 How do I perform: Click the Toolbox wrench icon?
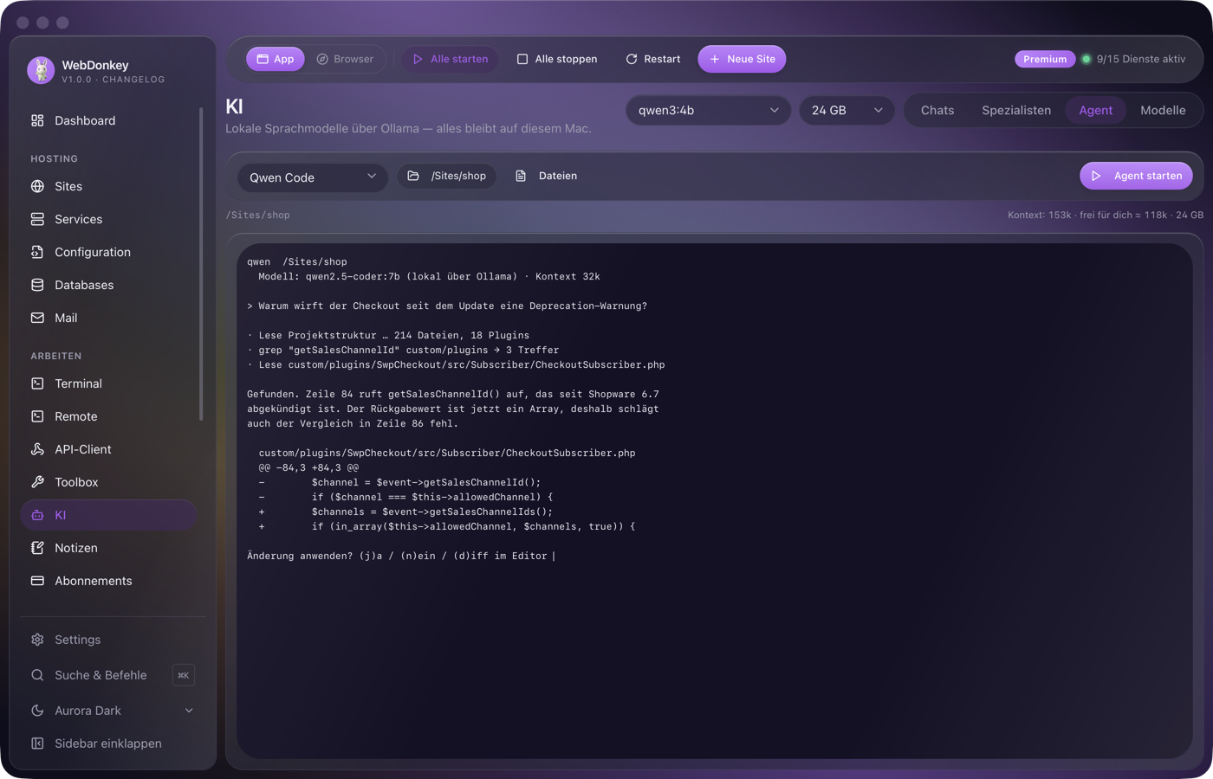37,482
